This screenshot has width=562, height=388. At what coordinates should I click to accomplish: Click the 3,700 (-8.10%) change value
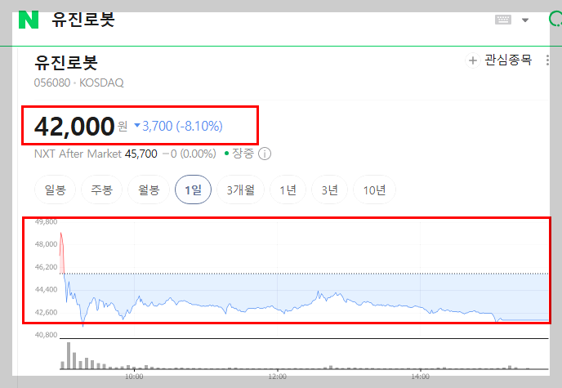coord(179,126)
